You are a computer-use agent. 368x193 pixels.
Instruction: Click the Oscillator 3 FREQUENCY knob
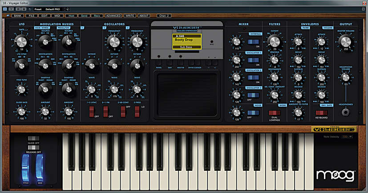[x=137, y=42]
